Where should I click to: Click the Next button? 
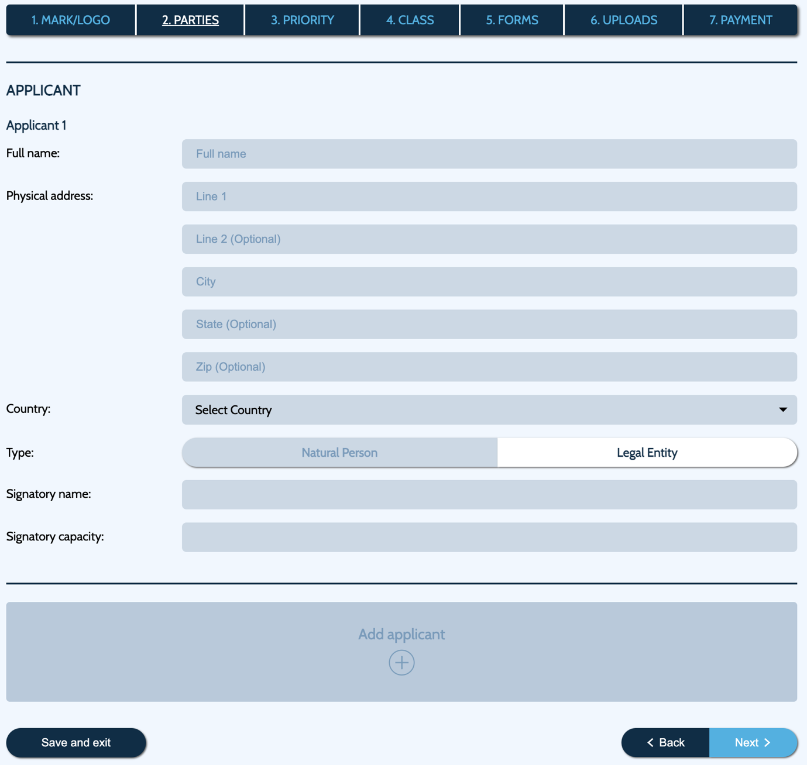point(753,742)
